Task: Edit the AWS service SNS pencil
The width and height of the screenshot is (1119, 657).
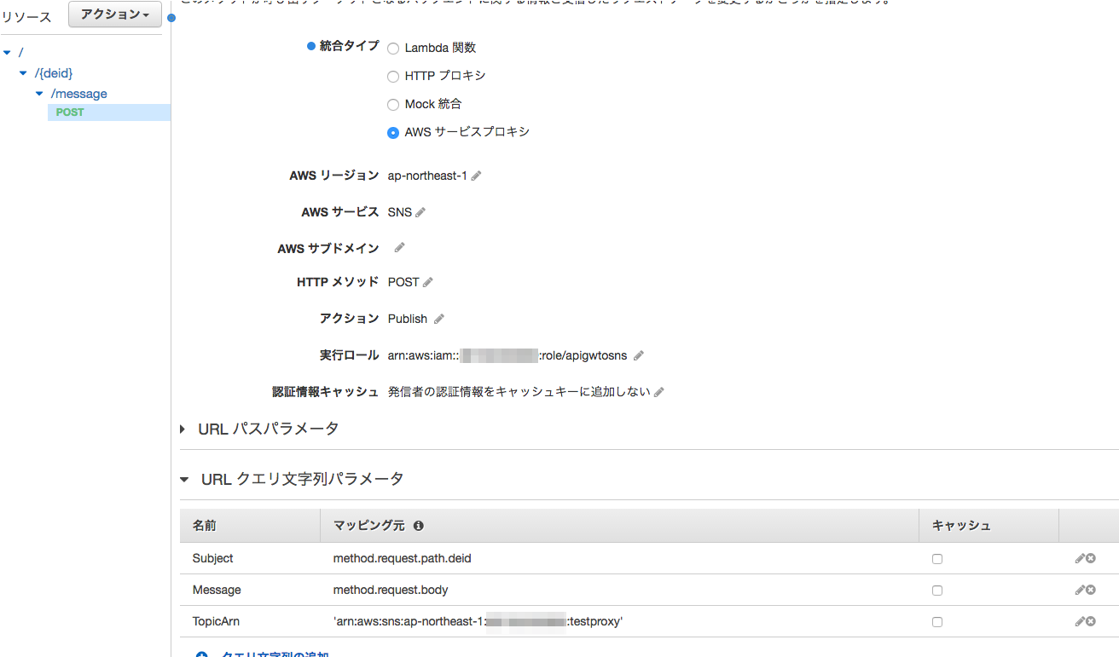Action: pyautogui.click(x=420, y=212)
